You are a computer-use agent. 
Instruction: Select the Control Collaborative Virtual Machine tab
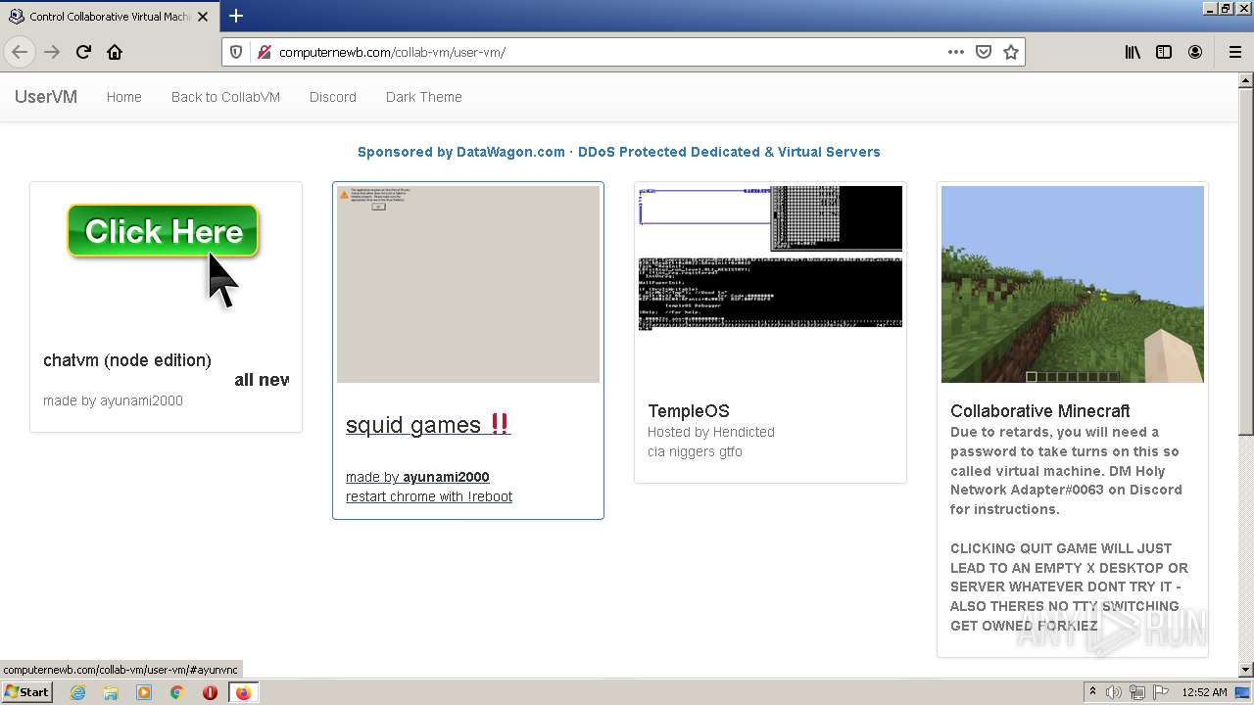pyautogui.click(x=108, y=17)
